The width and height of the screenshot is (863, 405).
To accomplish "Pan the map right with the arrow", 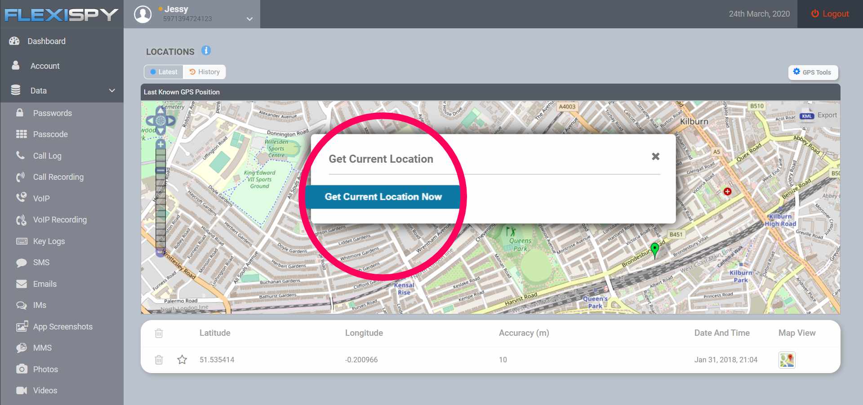I will (x=171, y=120).
